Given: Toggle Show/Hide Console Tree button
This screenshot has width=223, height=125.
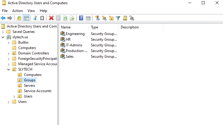Looking at the screenshot, I should click(x=26, y=18).
